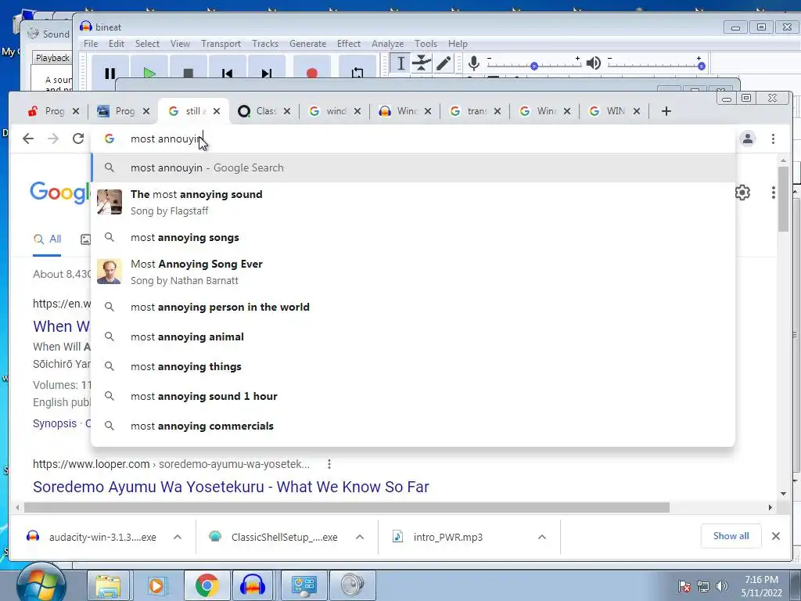
Task: Choose 'most annoying things' suggestion
Action: (x=413, y=366)
